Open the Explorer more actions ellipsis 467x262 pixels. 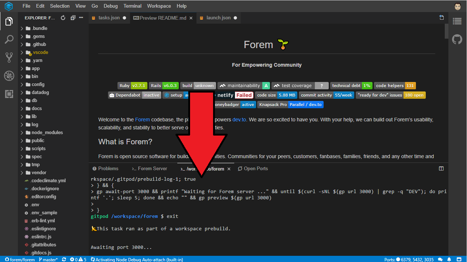(x=81, y=18)
